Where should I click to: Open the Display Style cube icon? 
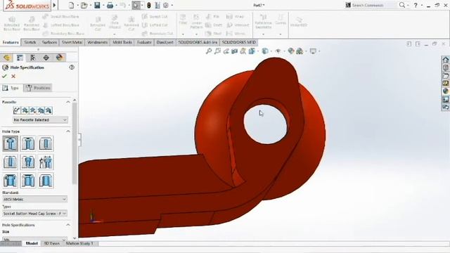265,51
